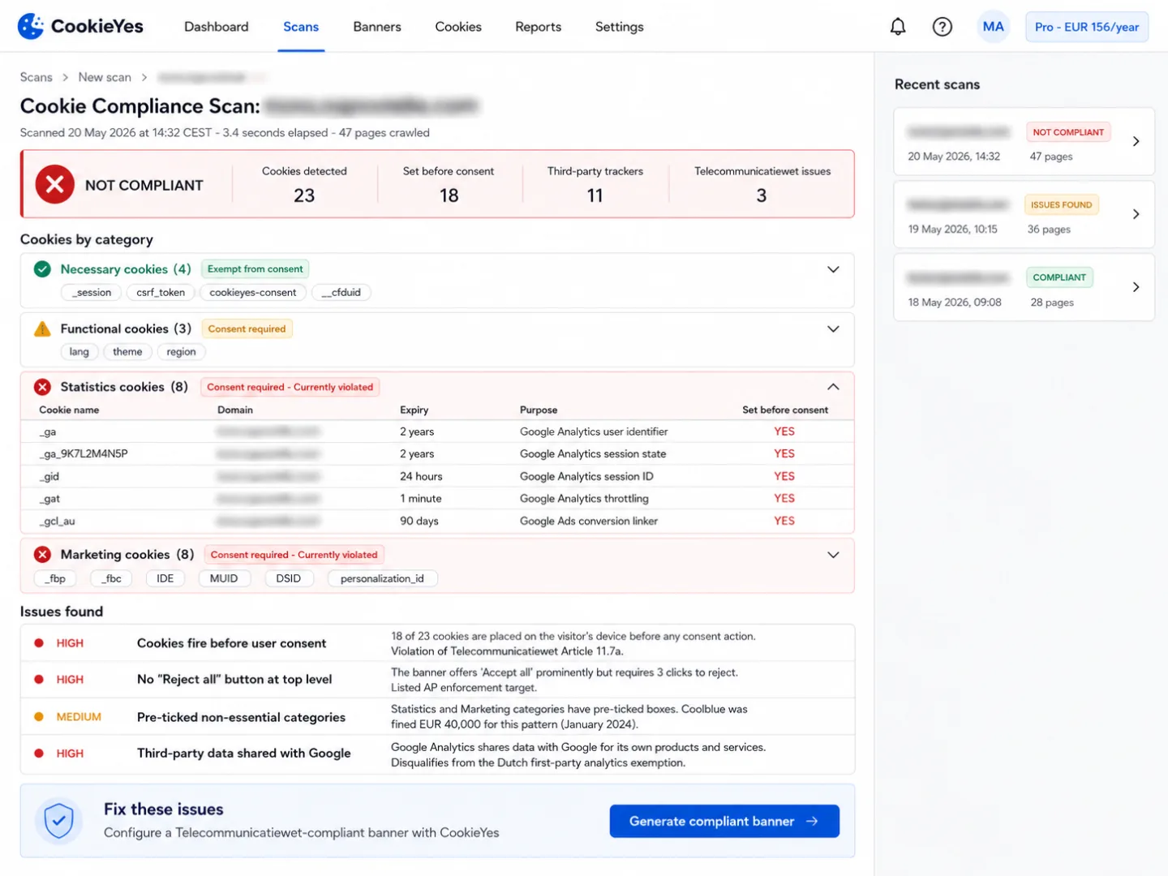Select the personalization_id cookie chip
This screenshot has height=876, width=1168.
point(382,578)
